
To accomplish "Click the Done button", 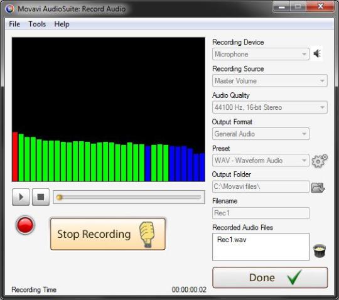I will coord(270,278).
